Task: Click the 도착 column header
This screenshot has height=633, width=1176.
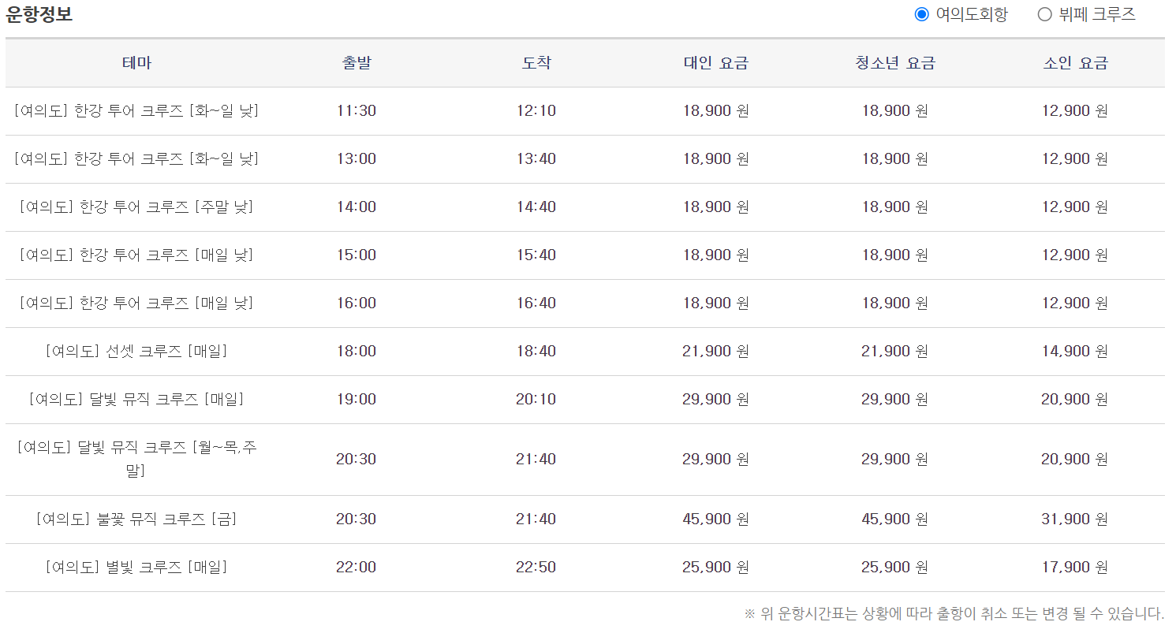Action: tap(536, 63)
